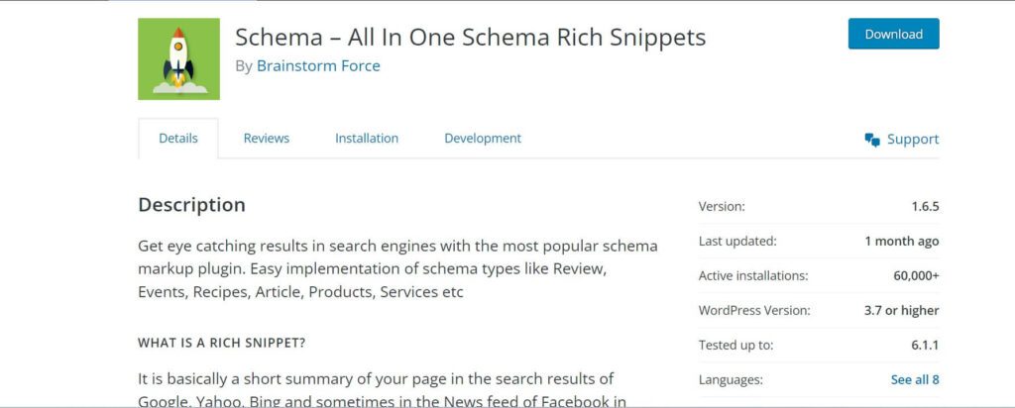Viewport: 1015px width, 408px height.
Task: Switch to the Reviews tab
Action: [267, 139]
